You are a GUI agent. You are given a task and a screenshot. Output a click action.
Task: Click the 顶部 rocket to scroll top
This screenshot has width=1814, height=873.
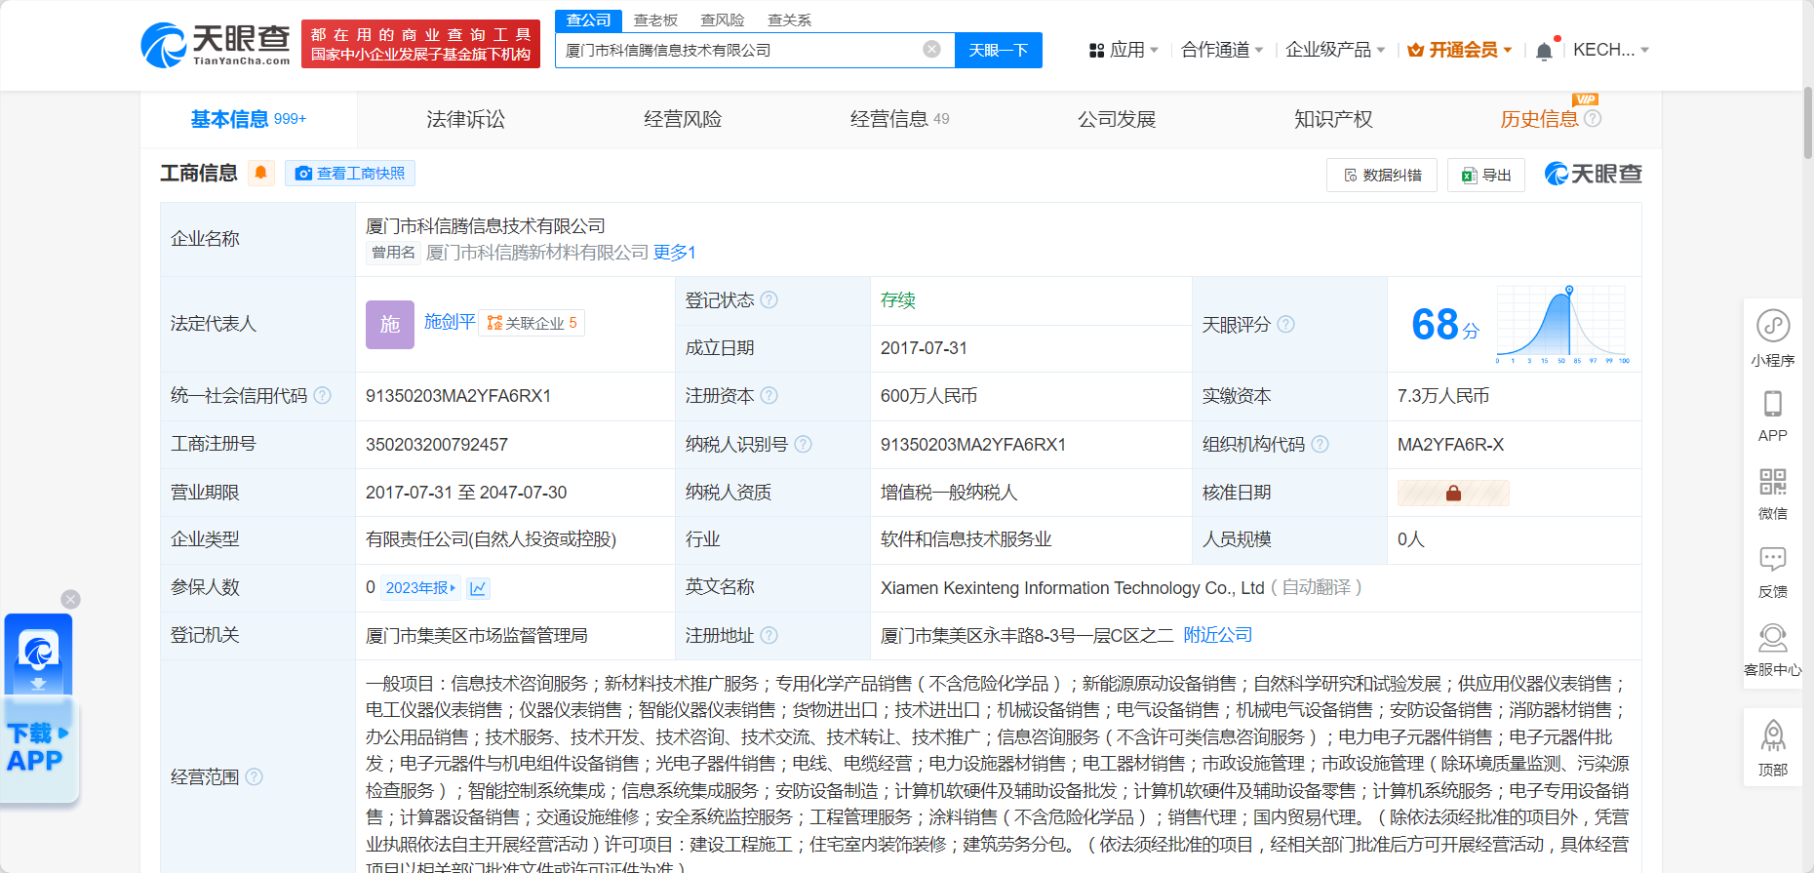1772,737
